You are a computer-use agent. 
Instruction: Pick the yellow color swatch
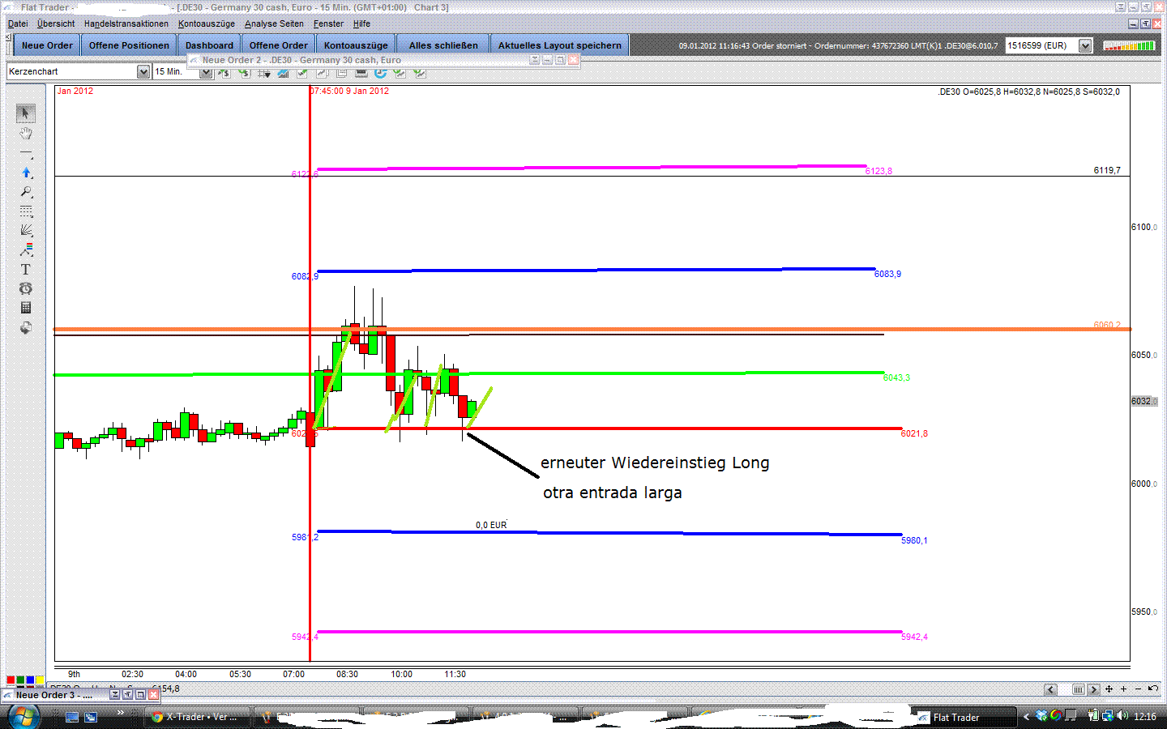[x=40, y=680]
